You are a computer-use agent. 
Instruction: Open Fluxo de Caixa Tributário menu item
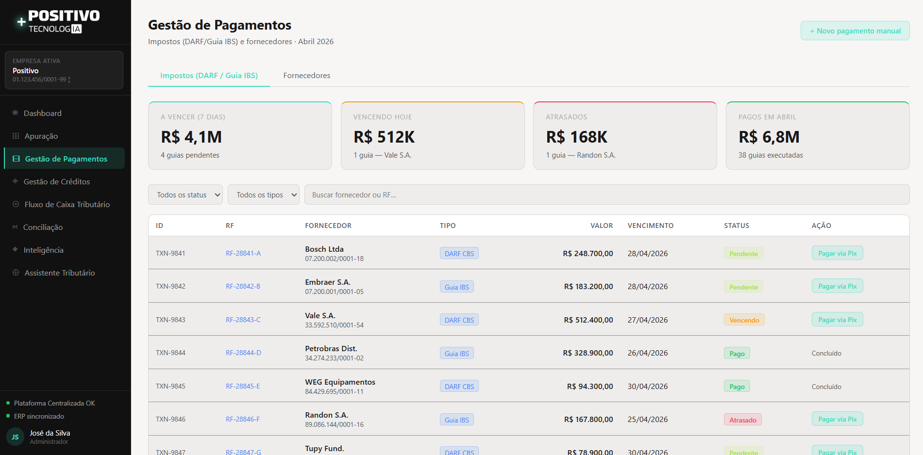64,204
